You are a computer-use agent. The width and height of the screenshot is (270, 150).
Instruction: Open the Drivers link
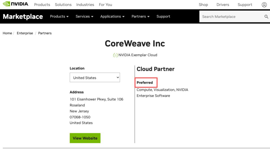click(x=223, y=5)
